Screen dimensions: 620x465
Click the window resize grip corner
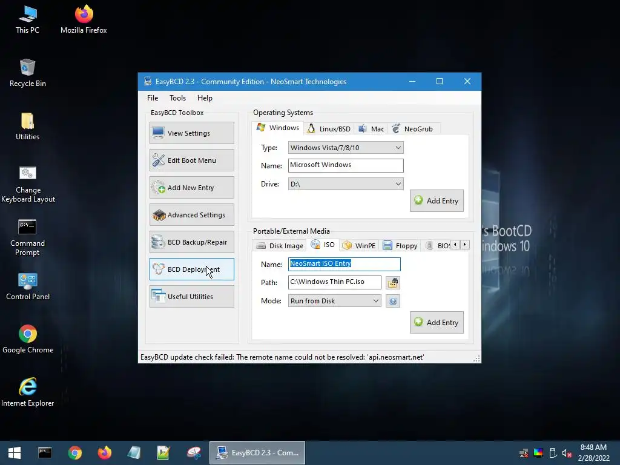tap(477, 358)
